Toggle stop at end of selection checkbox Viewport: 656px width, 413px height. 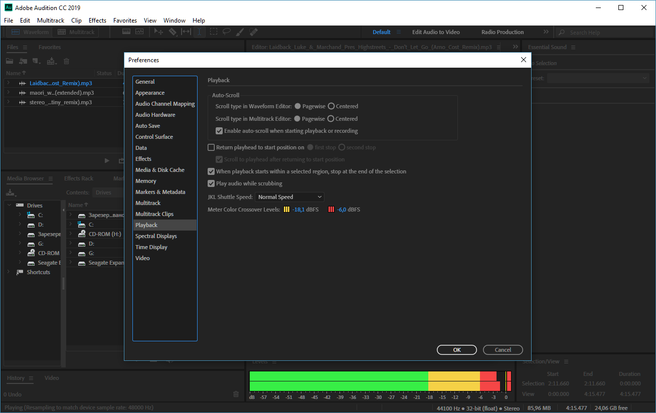coord(211,171)
